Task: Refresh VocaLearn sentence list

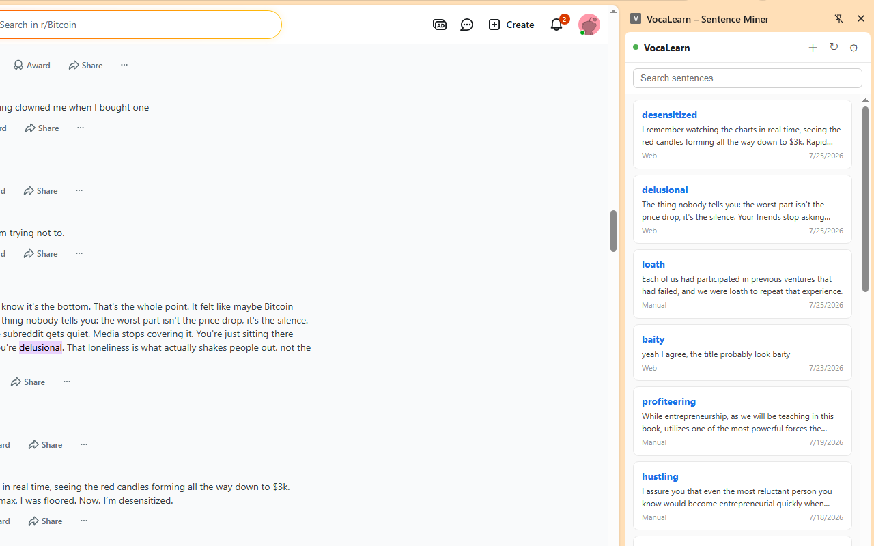Action: point(834,47)
